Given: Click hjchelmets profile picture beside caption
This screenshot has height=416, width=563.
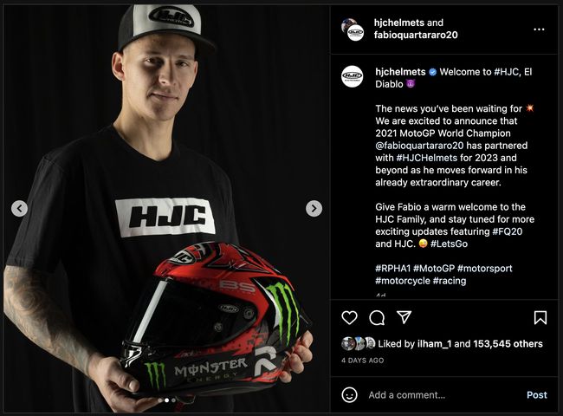Looking at the screenshot, I should pyautogui.click(x=352, y=76).
